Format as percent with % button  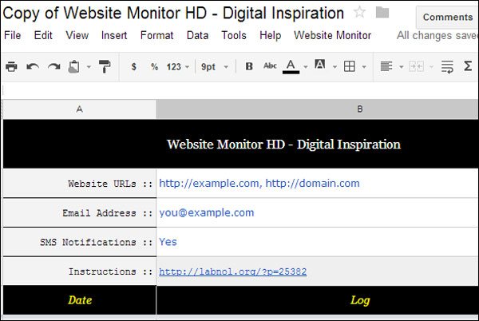point(154,66)
